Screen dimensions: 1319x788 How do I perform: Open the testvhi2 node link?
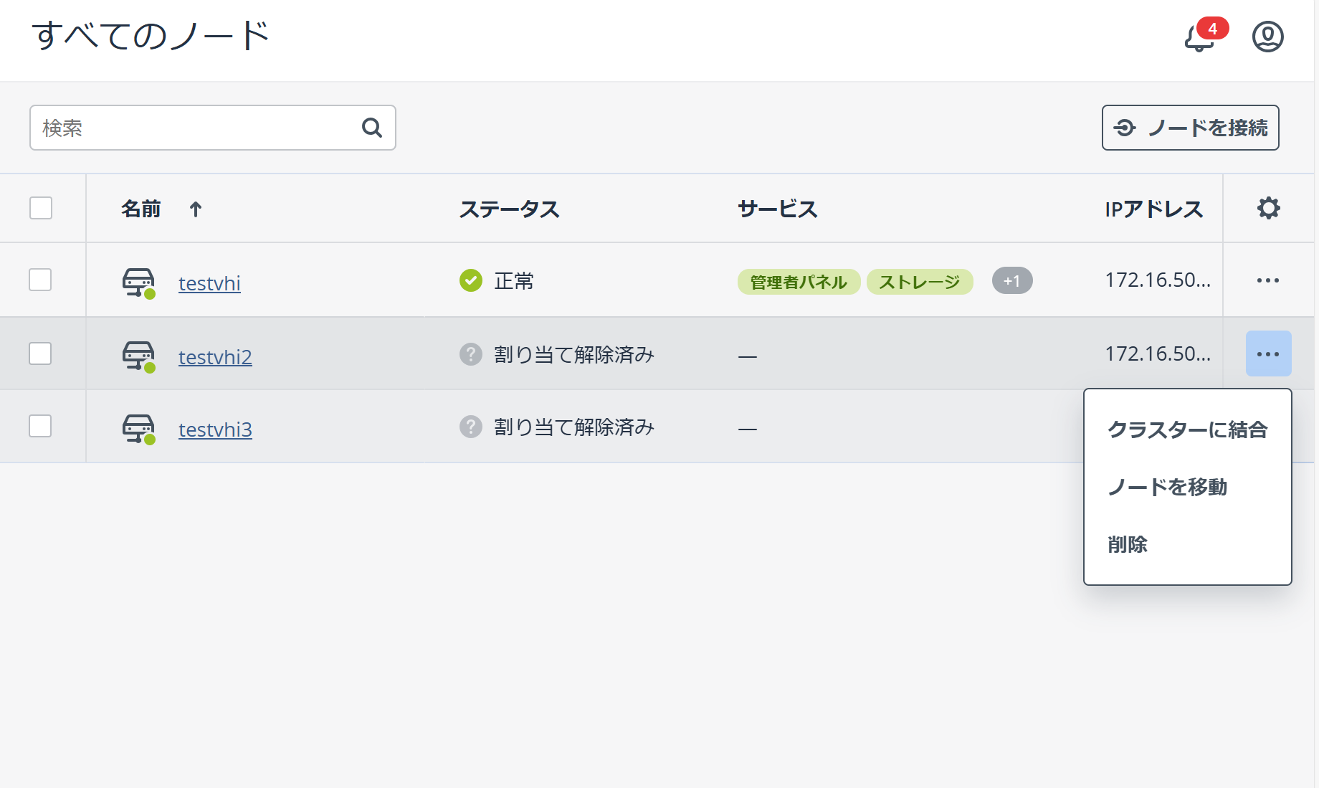215,357
